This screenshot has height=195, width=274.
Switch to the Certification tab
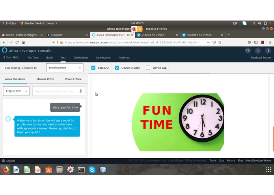(103, 58)
